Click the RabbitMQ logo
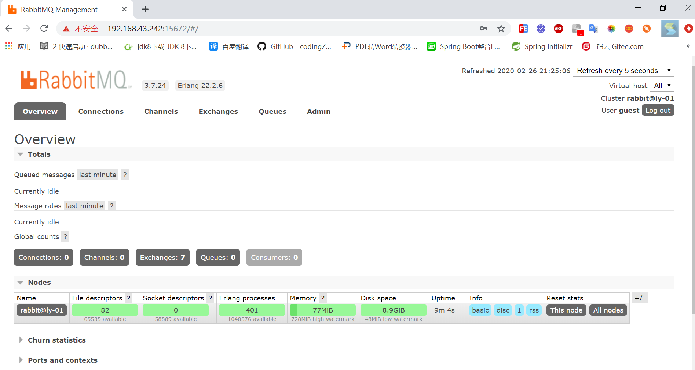This screenshot has height=370, width=695. [x=76, y=80]
